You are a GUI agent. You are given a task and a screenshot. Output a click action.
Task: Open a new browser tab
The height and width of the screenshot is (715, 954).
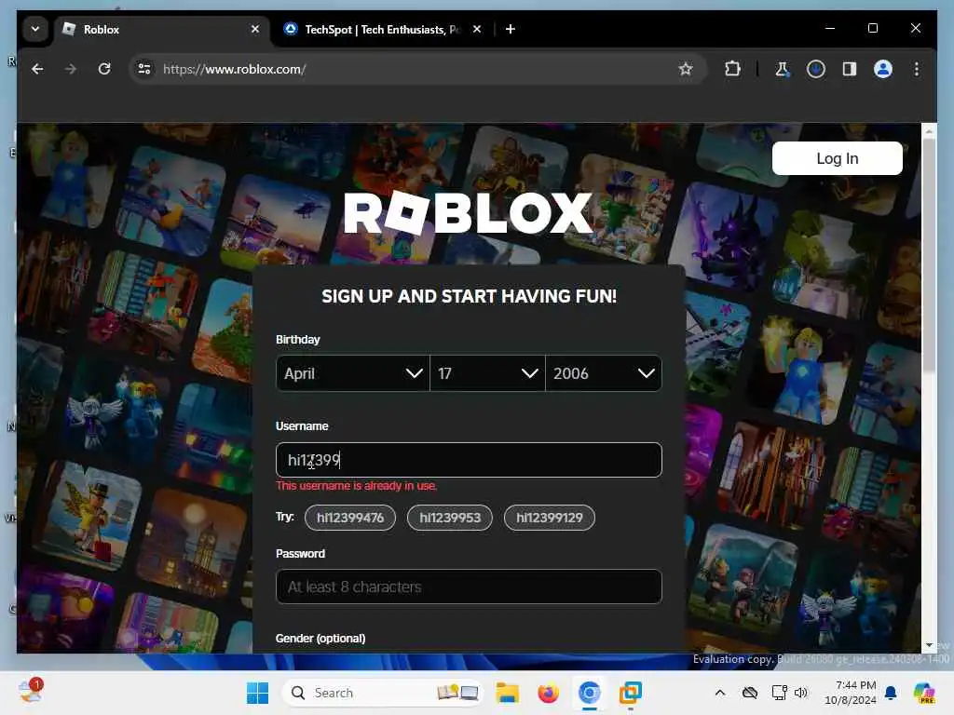511,29
